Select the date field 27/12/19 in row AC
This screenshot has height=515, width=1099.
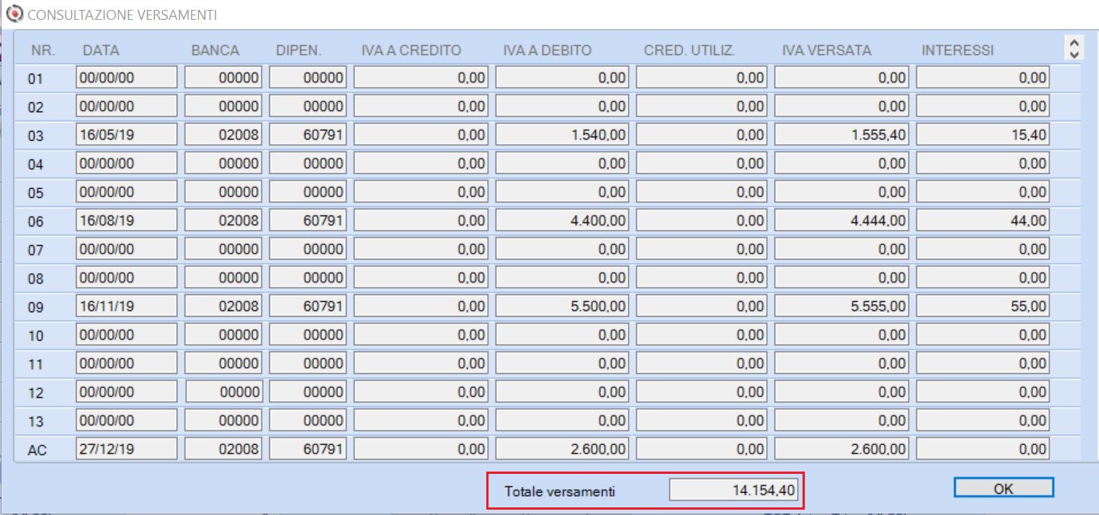tap(127, 449)
